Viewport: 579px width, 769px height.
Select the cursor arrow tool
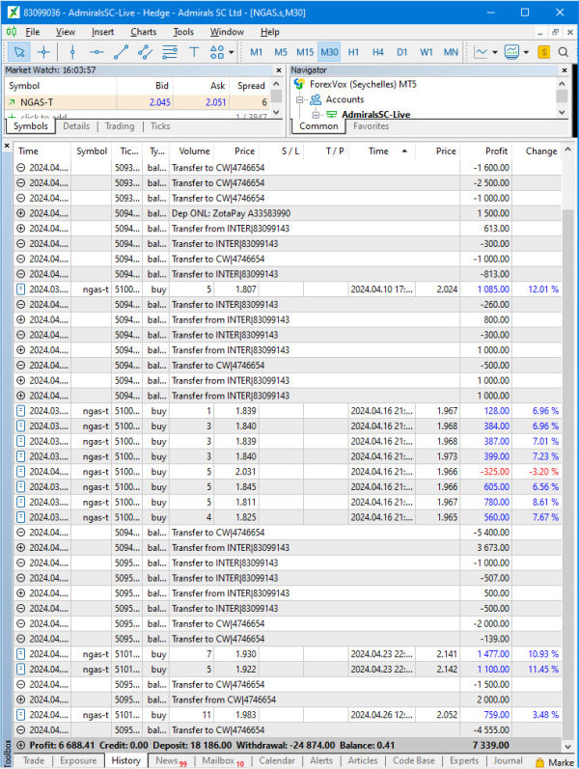point(19,52)
